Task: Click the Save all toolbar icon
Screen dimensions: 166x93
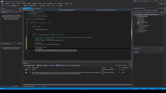Action: [15, 6]
